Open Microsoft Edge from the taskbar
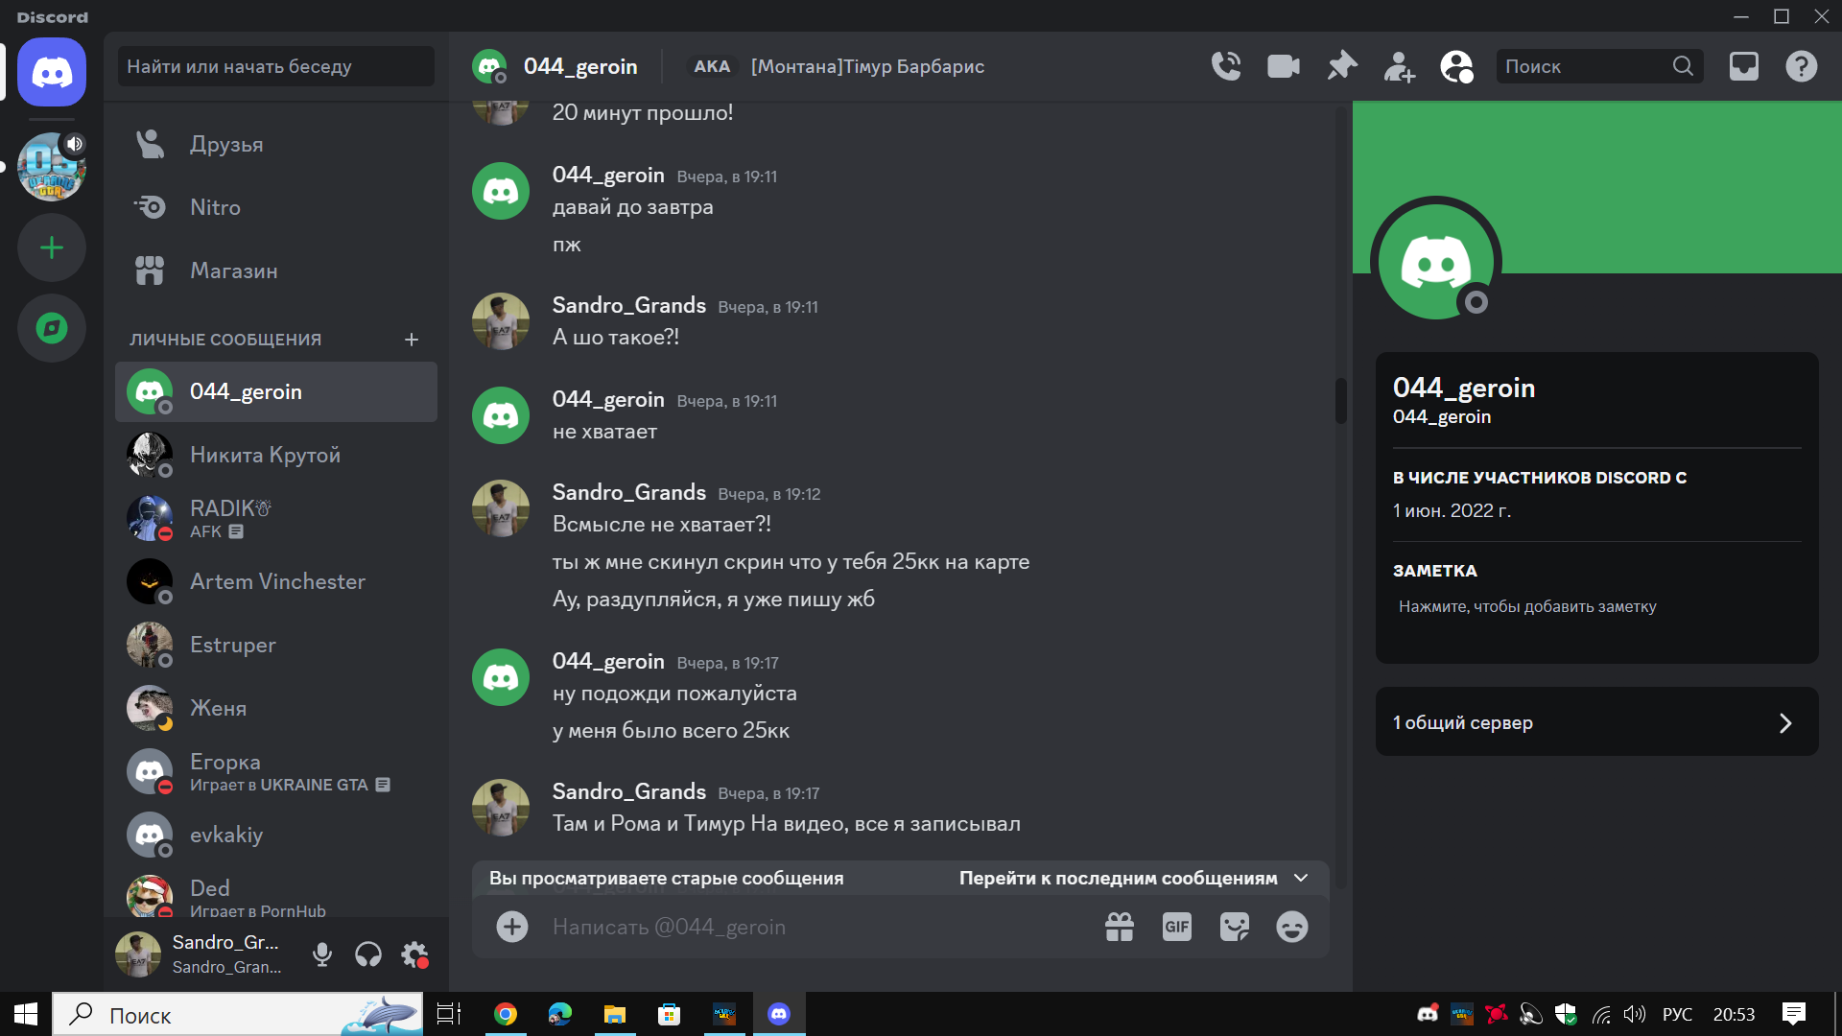This screenshot has width=1842, height=1036. tap(560, 1014)
